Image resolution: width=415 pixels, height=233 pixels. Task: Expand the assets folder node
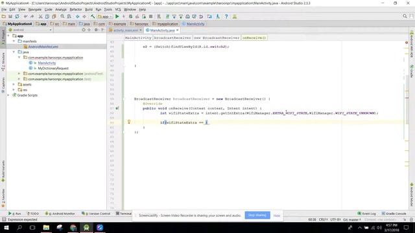point(14,85)
